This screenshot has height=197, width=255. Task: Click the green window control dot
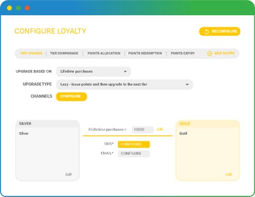pyautogui.click(x=18, y=8)
